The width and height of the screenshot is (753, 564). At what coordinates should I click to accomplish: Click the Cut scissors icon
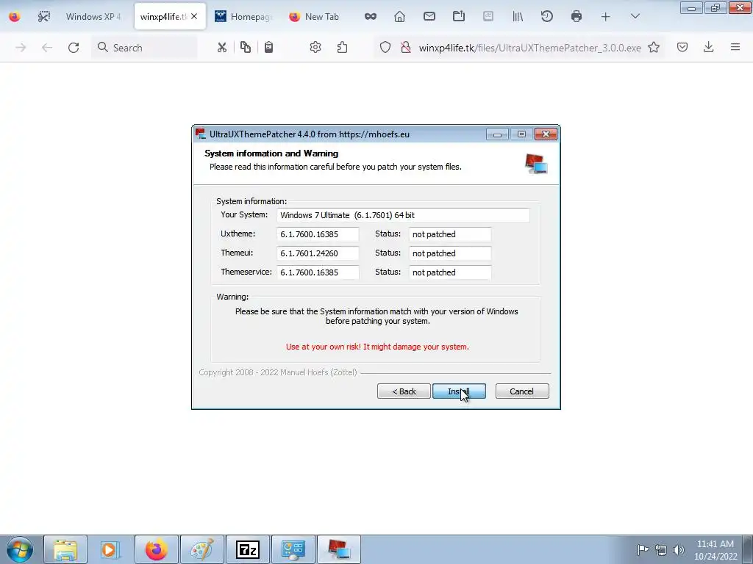tap(221, 48)
